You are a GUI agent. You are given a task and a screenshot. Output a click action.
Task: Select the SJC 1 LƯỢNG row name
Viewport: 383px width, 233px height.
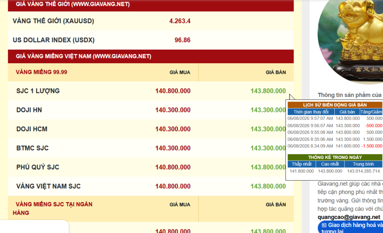click(x=38, y=91)
